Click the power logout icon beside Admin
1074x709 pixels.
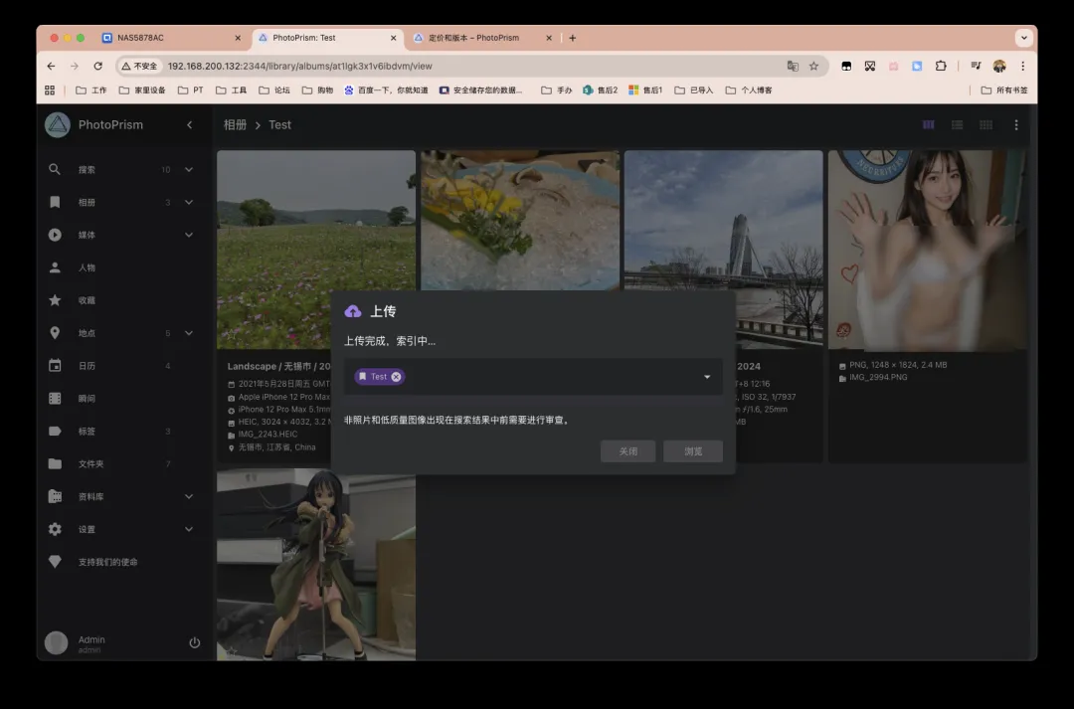pos(195,642)
